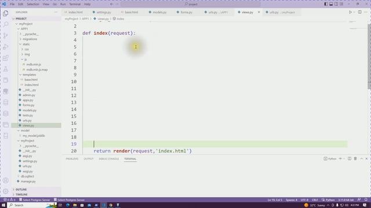Click first Select Postgres Server status item
The height and width of the screenshot is (208, 371).
(x=35, y=200)
